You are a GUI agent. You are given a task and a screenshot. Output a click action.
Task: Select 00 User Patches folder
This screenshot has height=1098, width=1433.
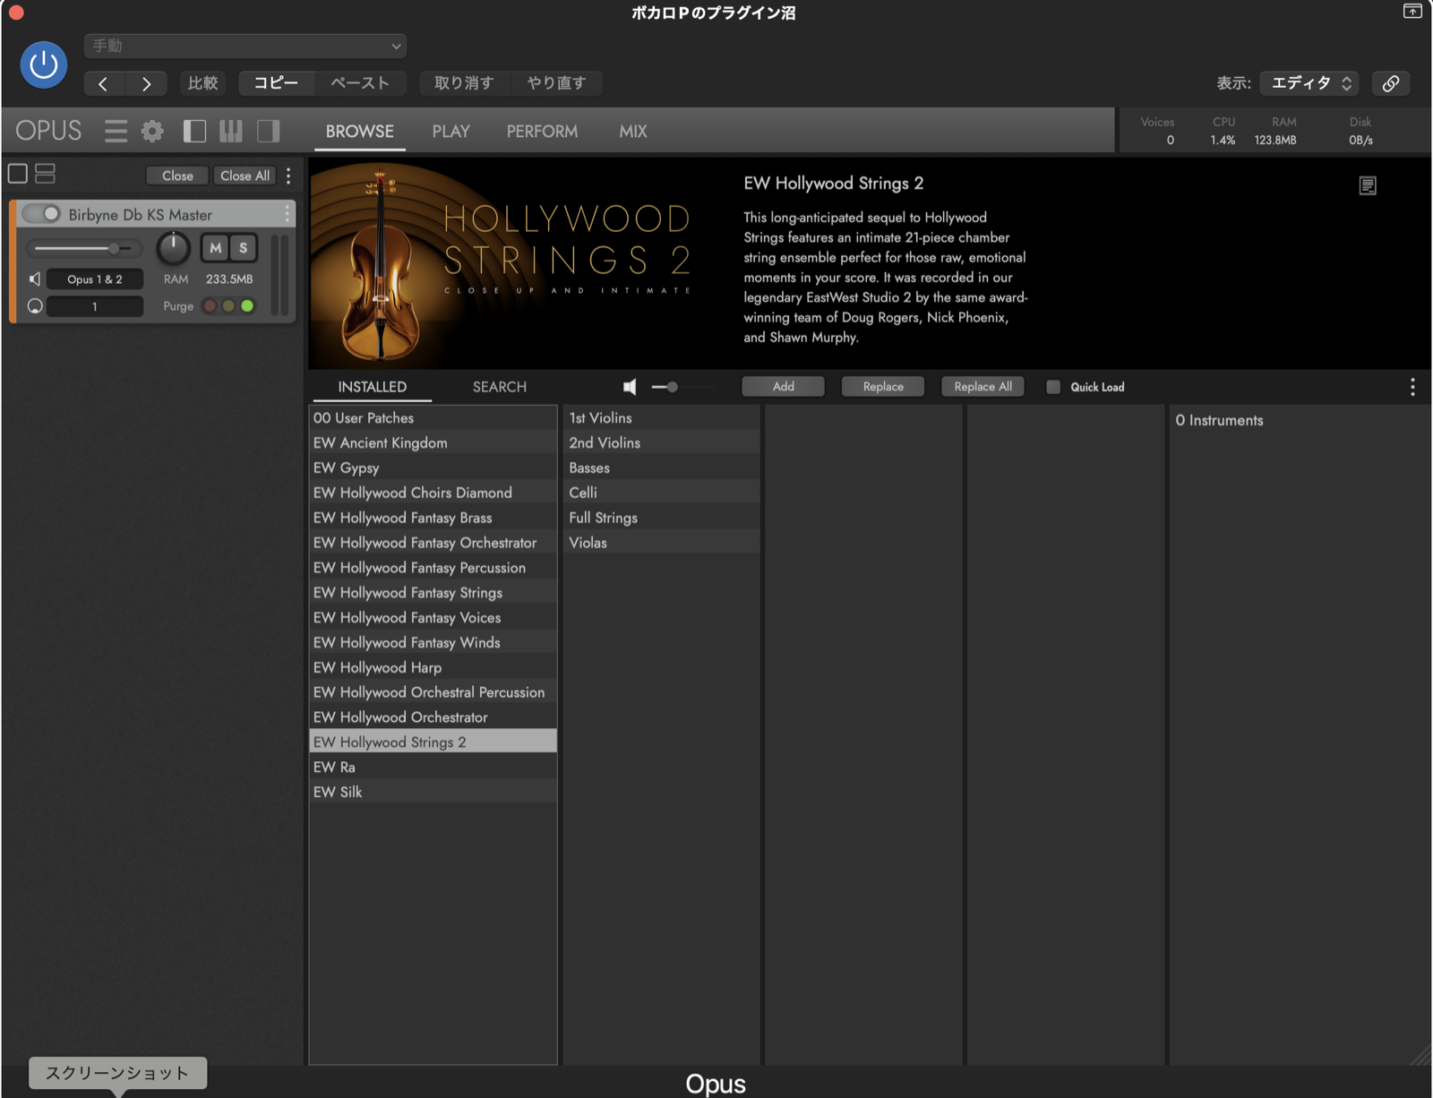point(433,417)
